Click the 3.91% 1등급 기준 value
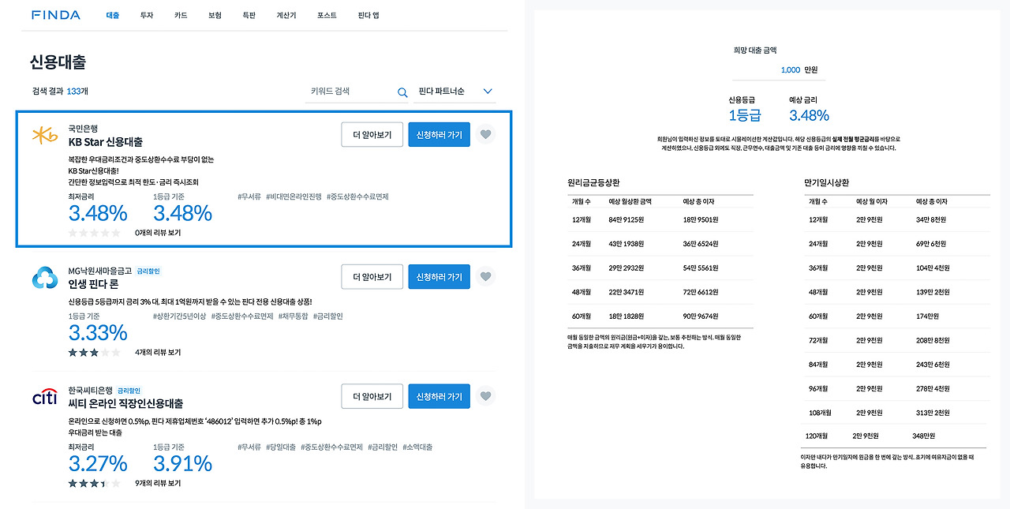This screenshot has width=1010, height=509. (x=182, y=463)
